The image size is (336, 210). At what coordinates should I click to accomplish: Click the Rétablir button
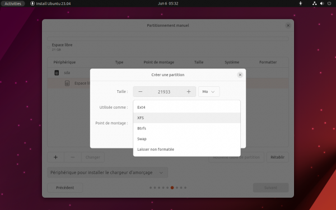(278, 157)
